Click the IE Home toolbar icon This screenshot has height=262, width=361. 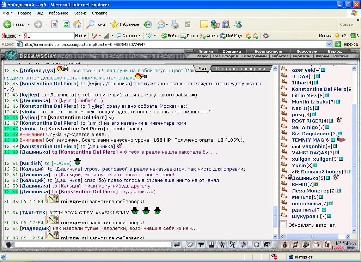click(77, 24)
